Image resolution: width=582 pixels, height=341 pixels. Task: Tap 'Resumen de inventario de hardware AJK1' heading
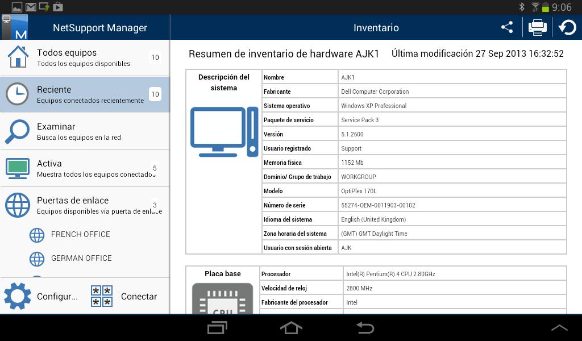pyautogui.click(x=284, y=54)
